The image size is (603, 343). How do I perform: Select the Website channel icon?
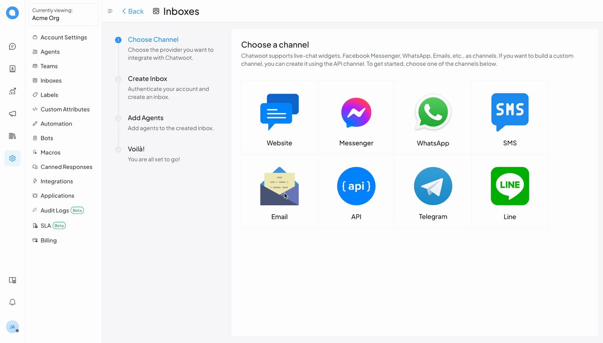coord(279,112)
